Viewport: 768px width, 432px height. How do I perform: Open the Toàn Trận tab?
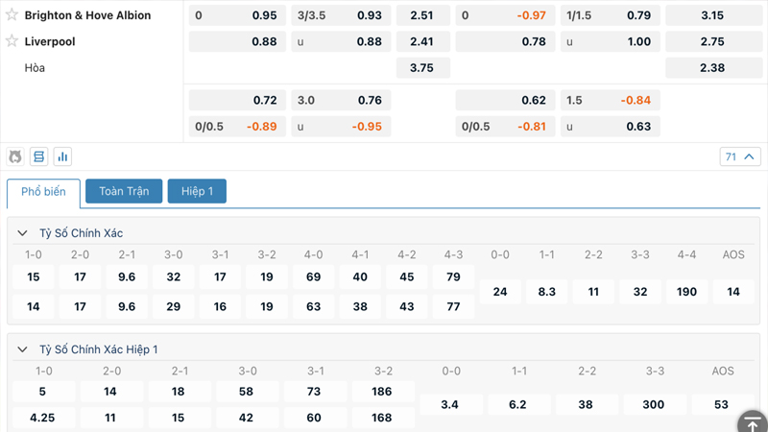124,191
